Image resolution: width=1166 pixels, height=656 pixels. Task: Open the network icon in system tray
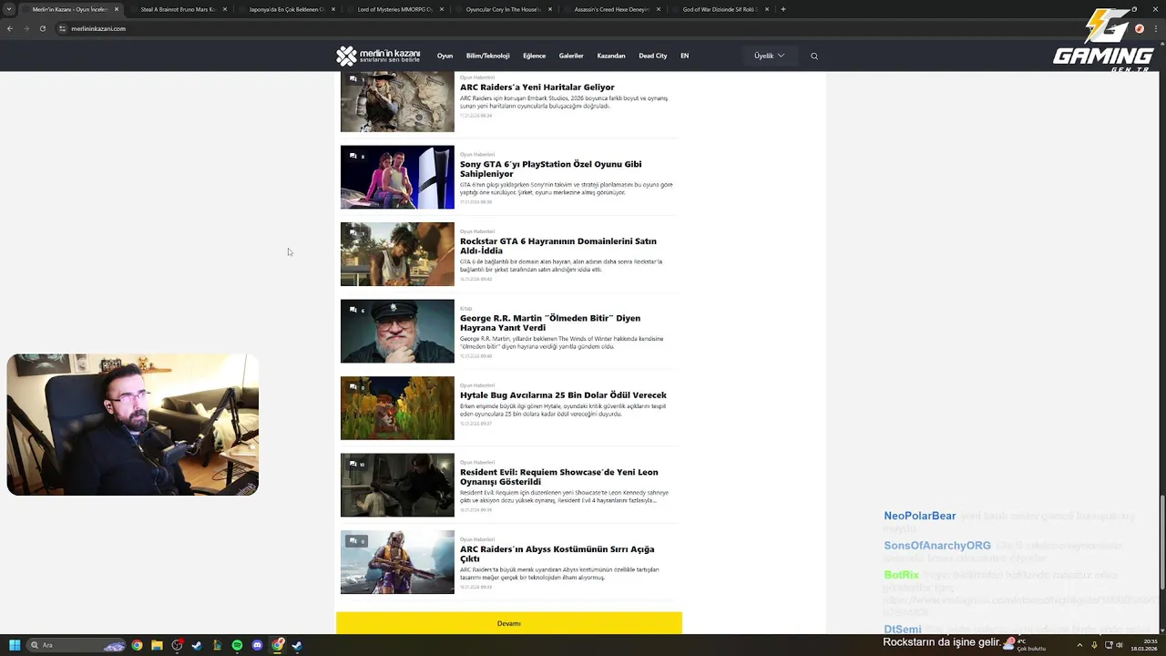(1109, 645)
